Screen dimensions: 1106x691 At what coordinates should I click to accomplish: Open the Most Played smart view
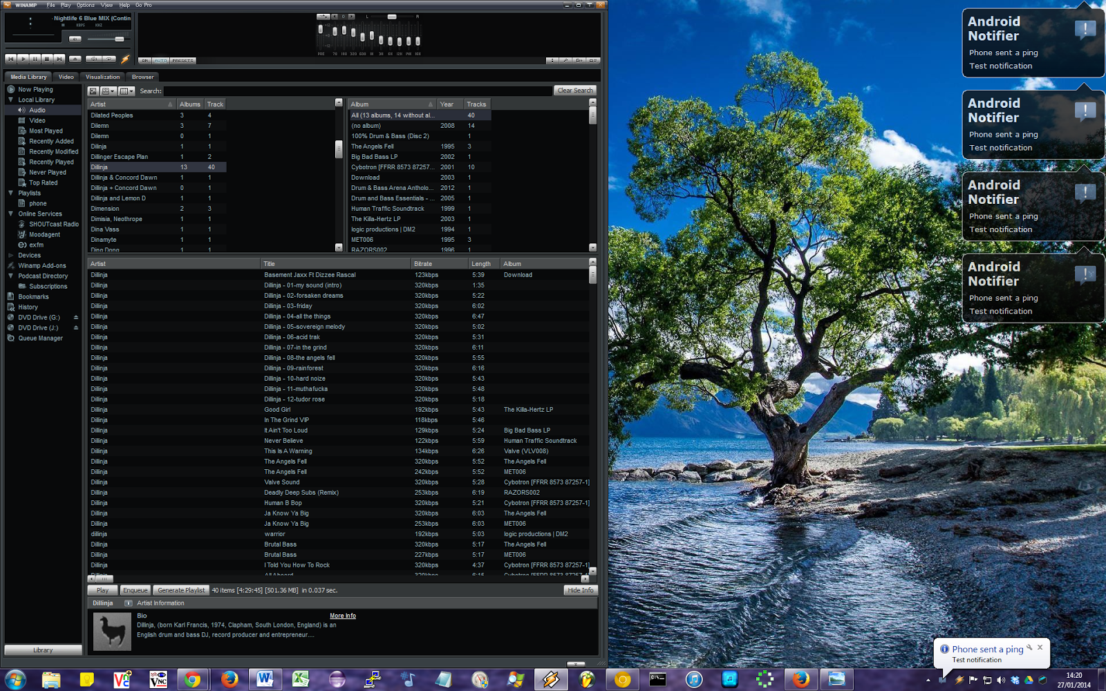pyautogui.click(x=46, y=131)
